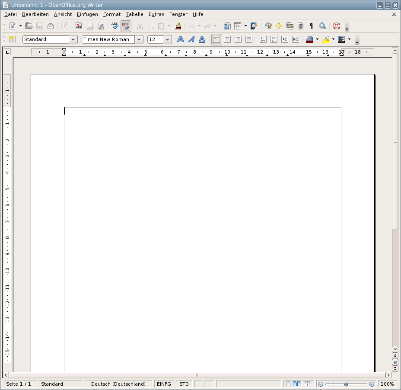The height and width of the screenshot is (390, 401).
Task: Export the document directly as PDF
Action: [79, 26]
